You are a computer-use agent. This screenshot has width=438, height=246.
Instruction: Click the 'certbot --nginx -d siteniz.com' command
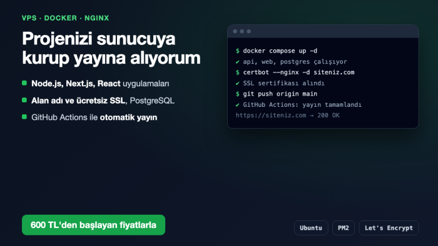(x=298, y=72)
